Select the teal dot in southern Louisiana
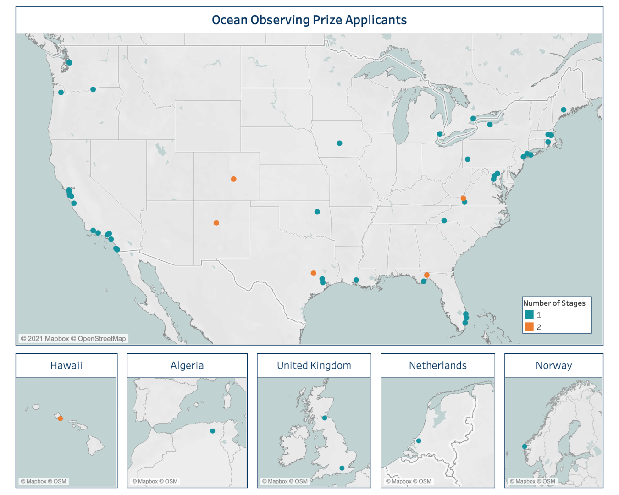Image resolution: width=619 pixels, height=495 pixels. (x=356, y=280)
